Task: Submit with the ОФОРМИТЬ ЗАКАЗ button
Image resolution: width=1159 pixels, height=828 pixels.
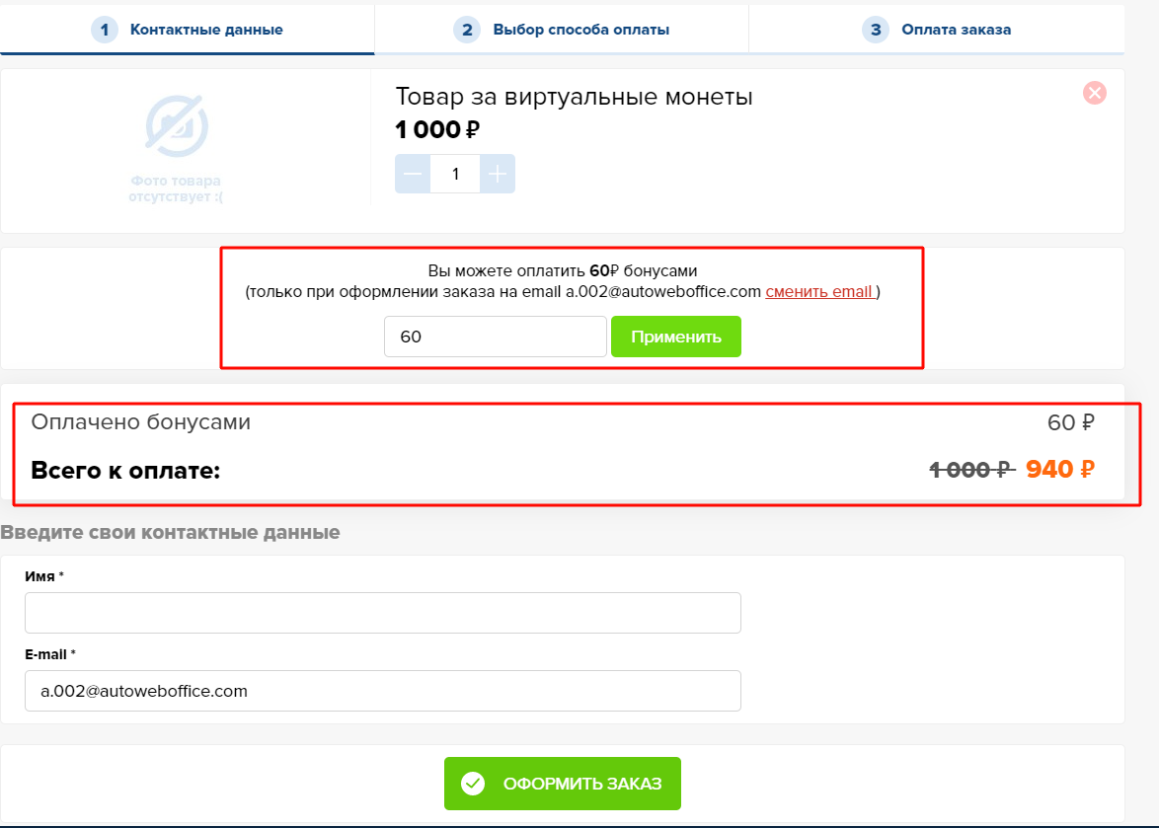Action: 563,784
